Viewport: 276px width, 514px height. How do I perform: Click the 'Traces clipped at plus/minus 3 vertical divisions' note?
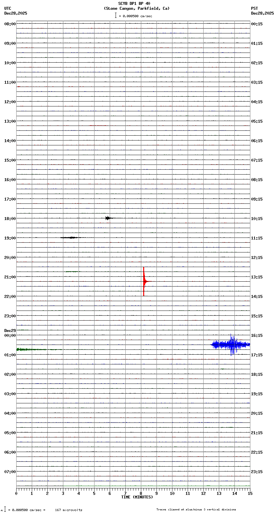click(196, 509)
